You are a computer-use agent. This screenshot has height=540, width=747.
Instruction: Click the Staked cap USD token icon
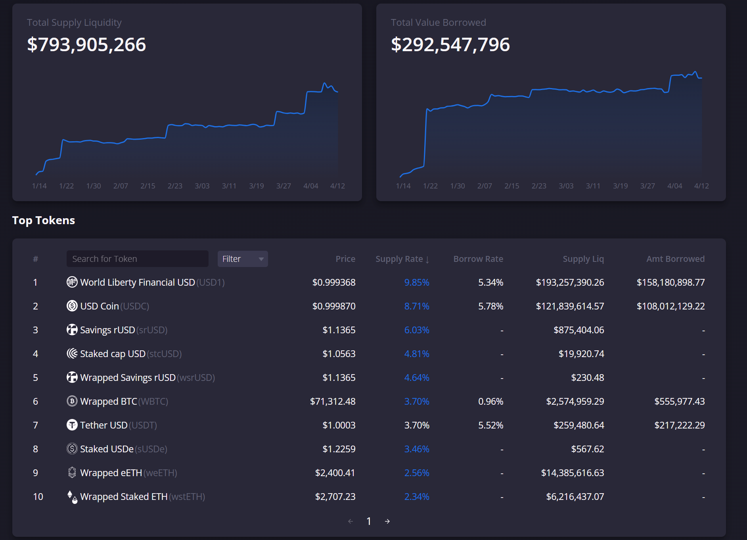click(72, 354)
